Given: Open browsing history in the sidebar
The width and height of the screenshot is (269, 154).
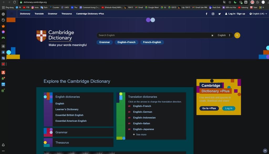Looking at the screenshot, I should (3, 20).
